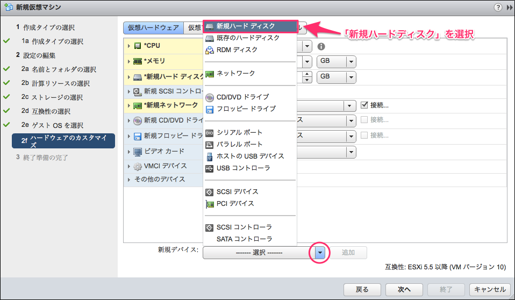
Task: Select USB コントローラ menu entry
Action: click(x=250, y=168)
